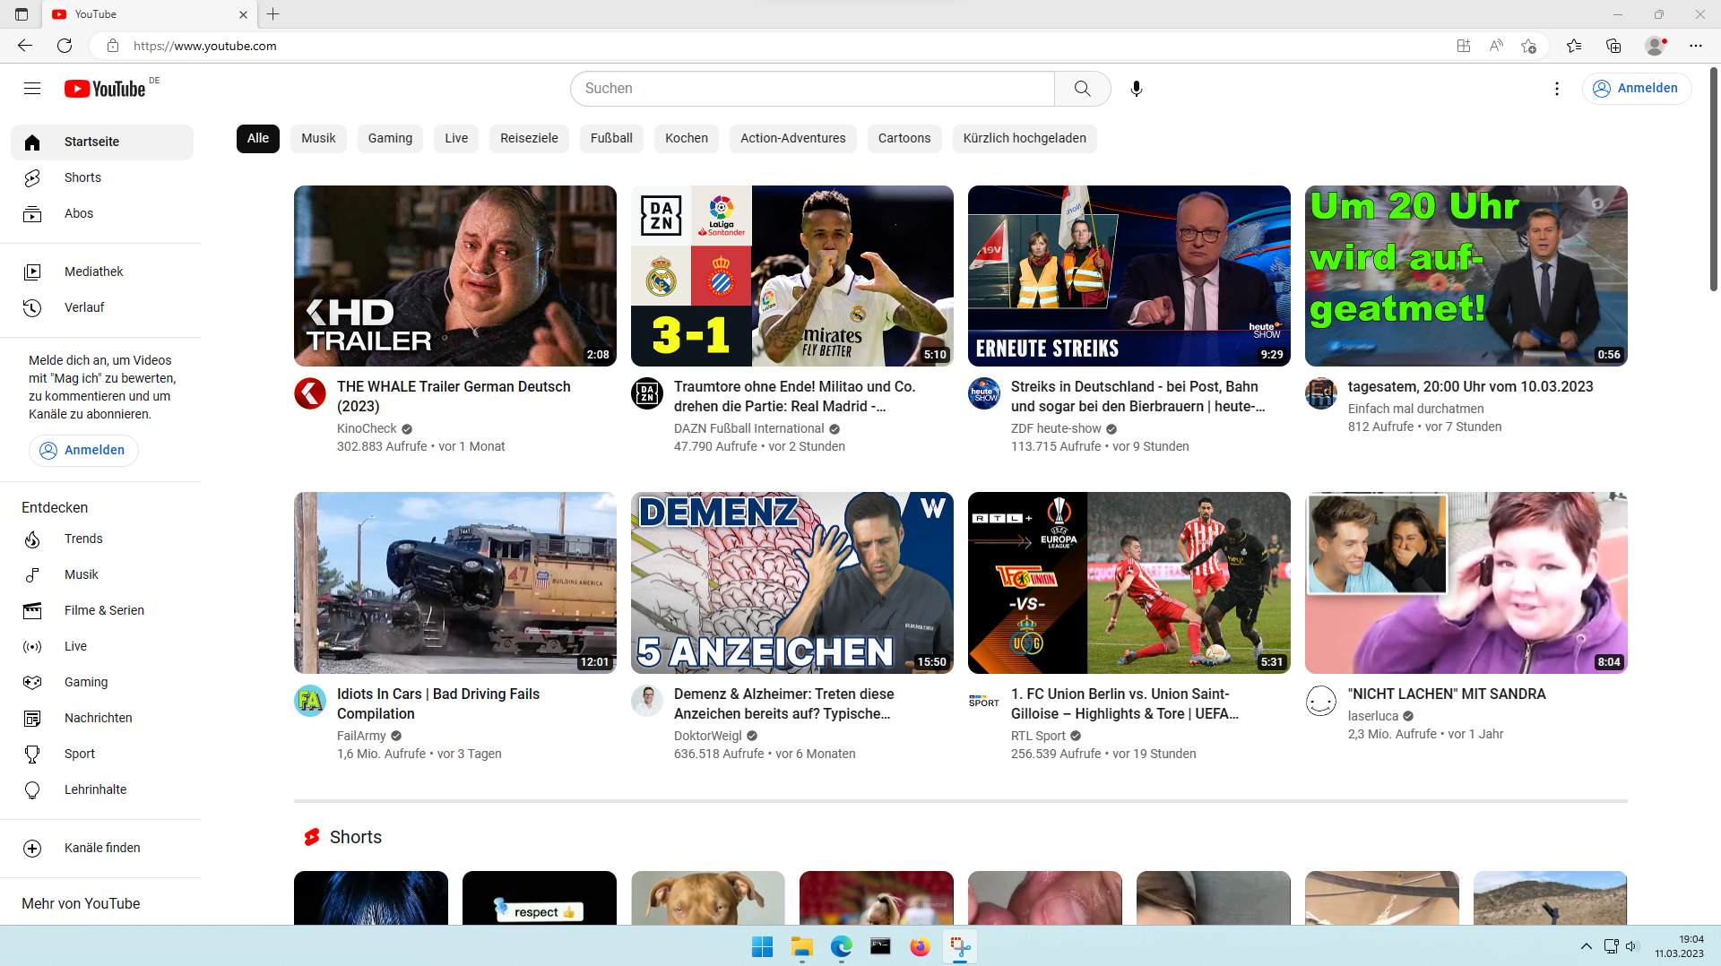Show hidden system tray icons
Viewport: 1721px width, 966px height.
[x=1587, y=946]
